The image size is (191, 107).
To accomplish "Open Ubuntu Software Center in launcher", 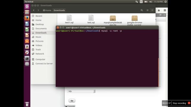I will click(x=27, y=41).
